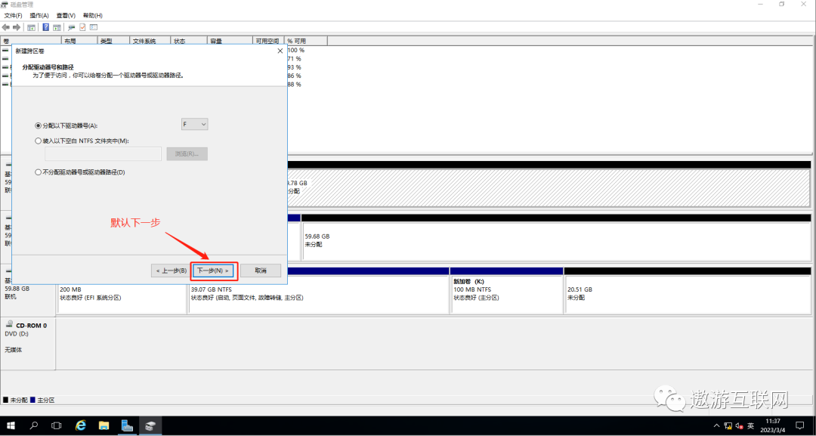This screenshot has width=816, height=436.
Task: Open File Explorer from taskbar
Action: (x=104, y=425)
